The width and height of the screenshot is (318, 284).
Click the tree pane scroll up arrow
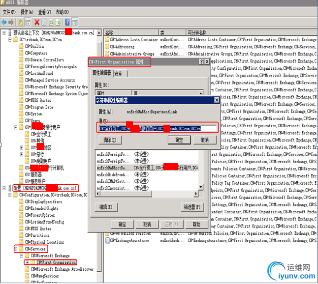[99, 33]
